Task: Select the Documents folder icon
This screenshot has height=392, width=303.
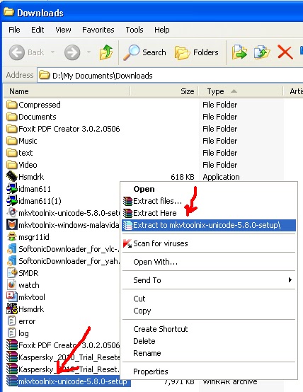Action: pos(12,117)
